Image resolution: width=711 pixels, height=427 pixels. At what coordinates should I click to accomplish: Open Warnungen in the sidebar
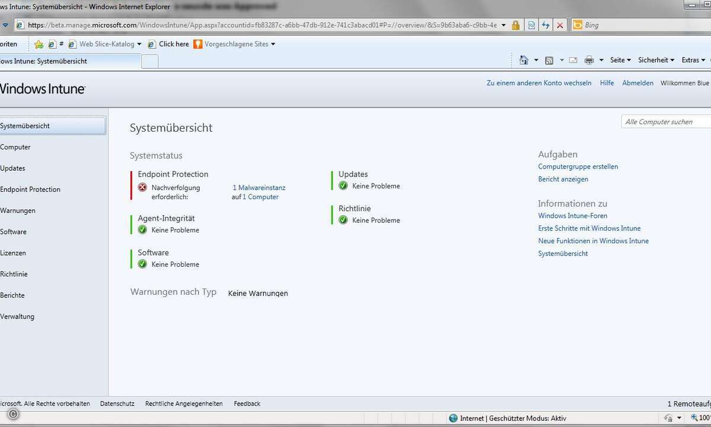coord(18,211)
